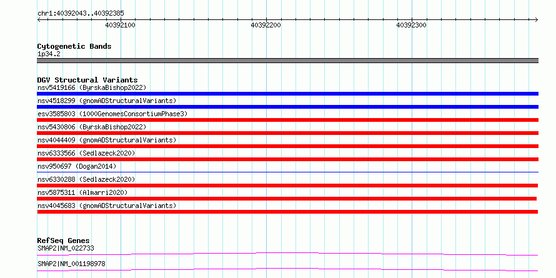The height and width of the screenshot is (278, 556).
Task: Click the magenta line of SMAP2|NM_022733
Action: (x=287, y=254)
